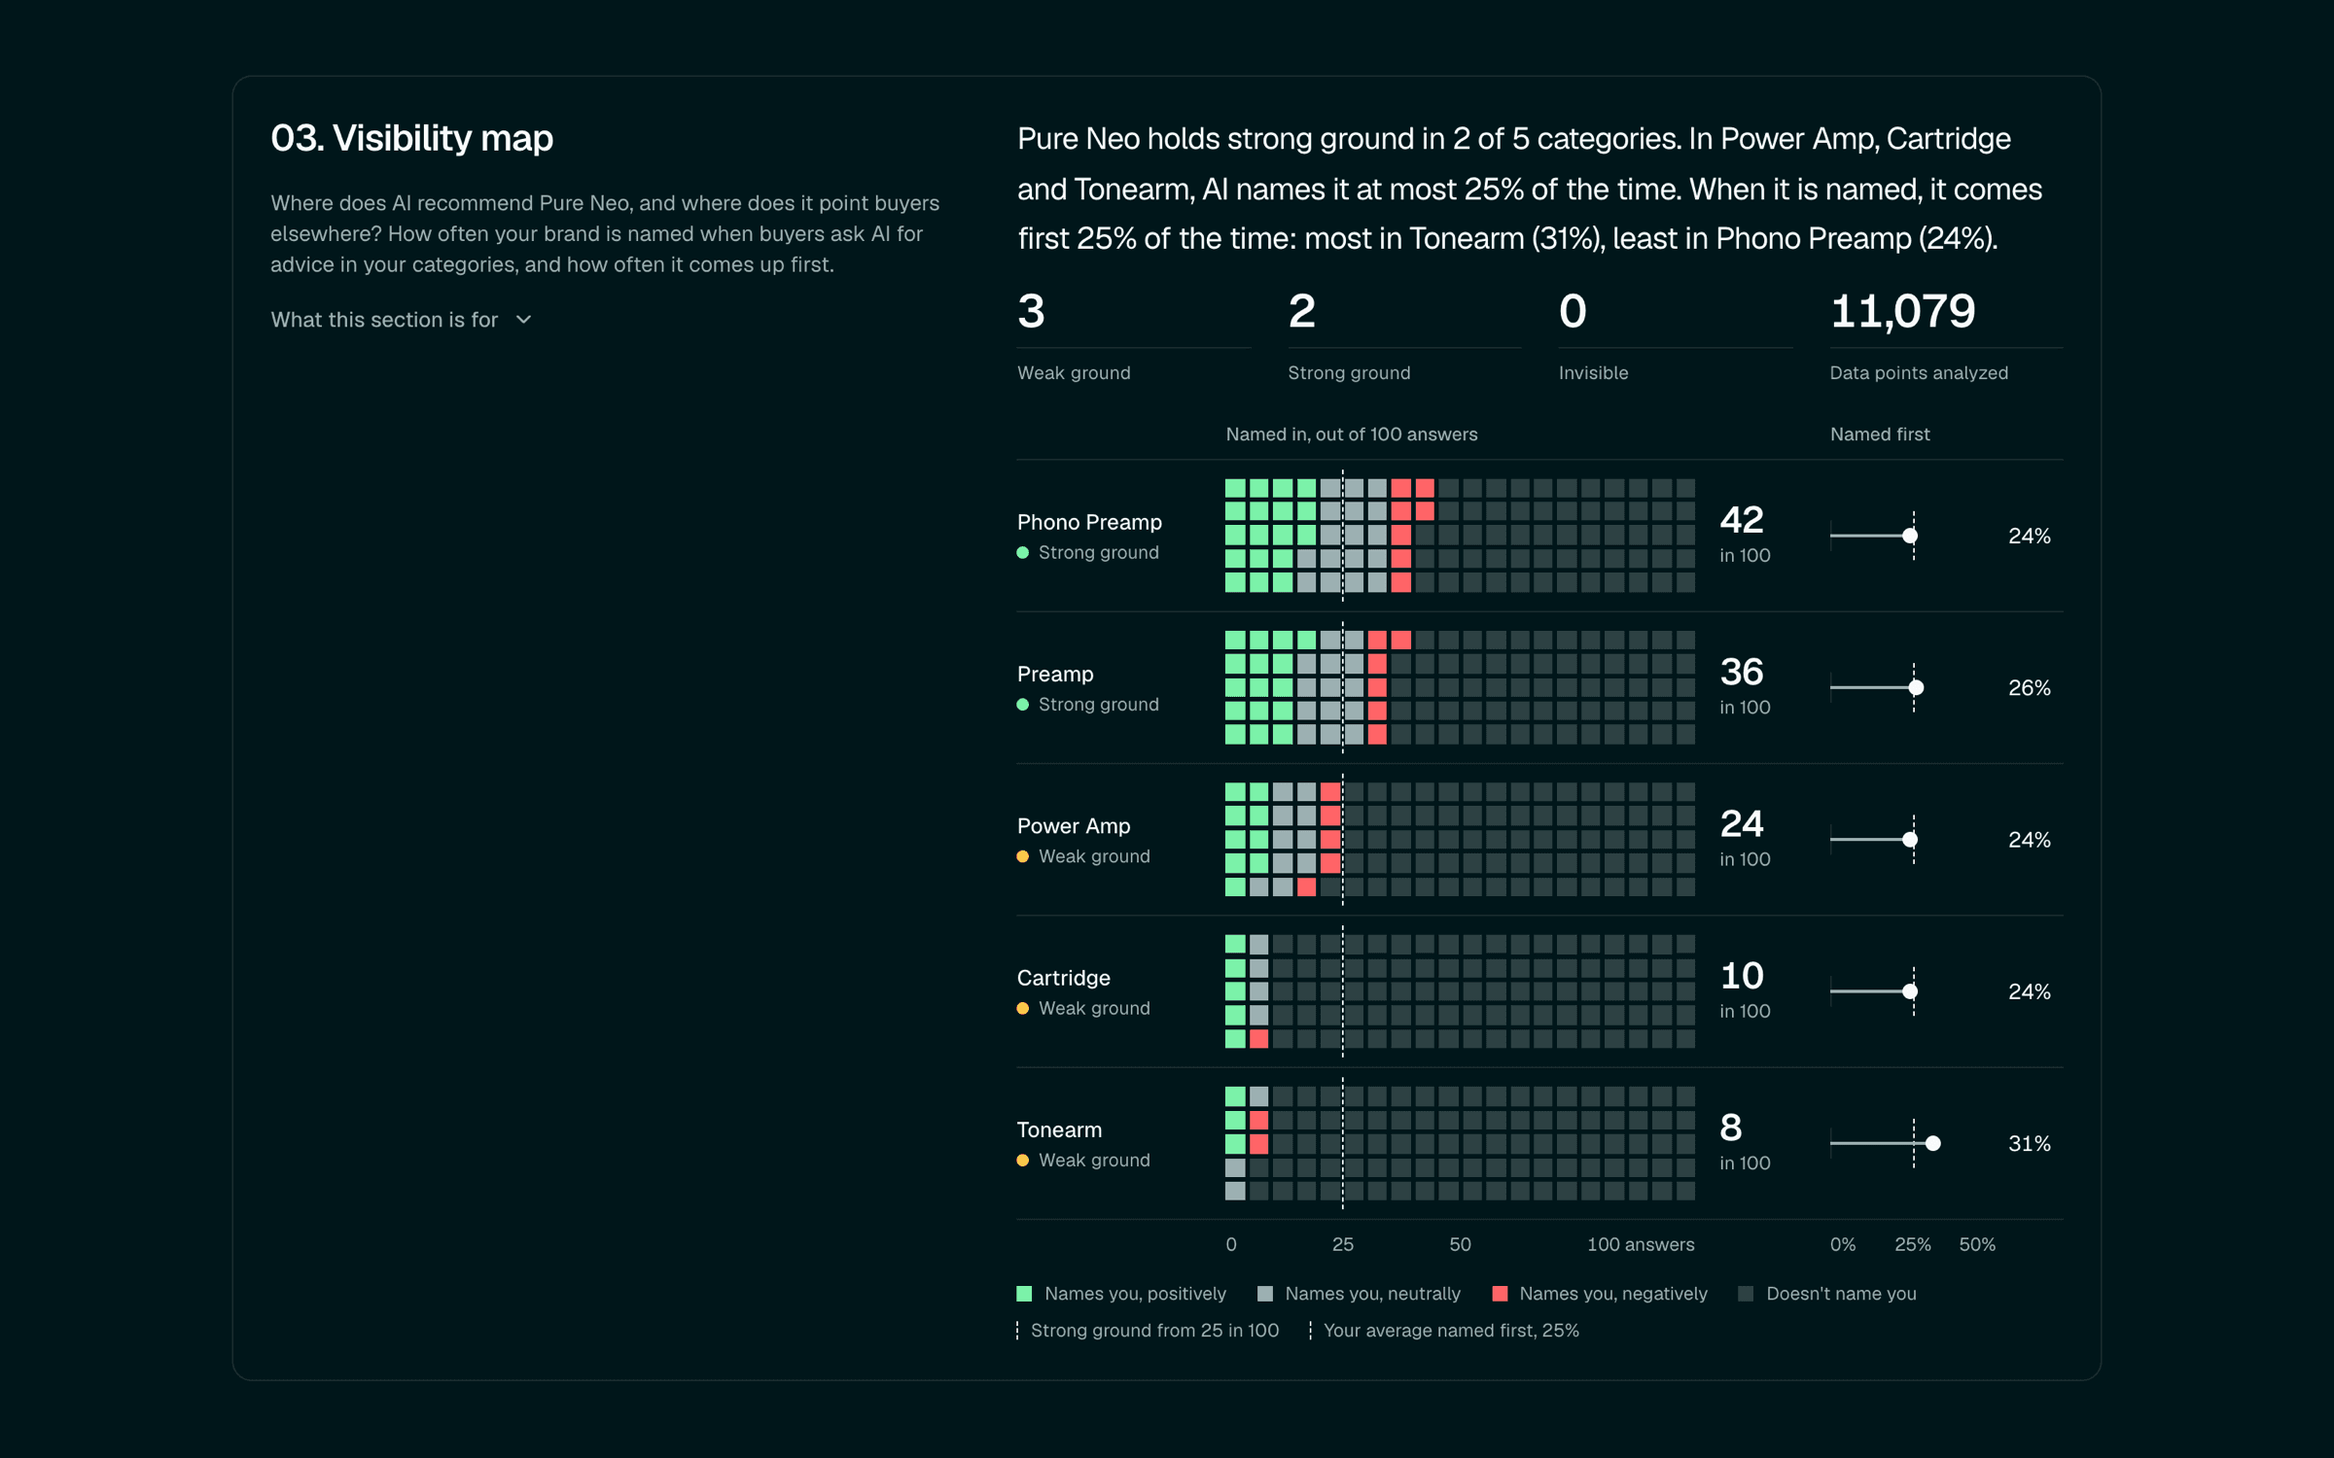Click the '8' count for Tonearm
The width and height of the screenshot is (2334, 1458).
[x=1731, y=1128]
